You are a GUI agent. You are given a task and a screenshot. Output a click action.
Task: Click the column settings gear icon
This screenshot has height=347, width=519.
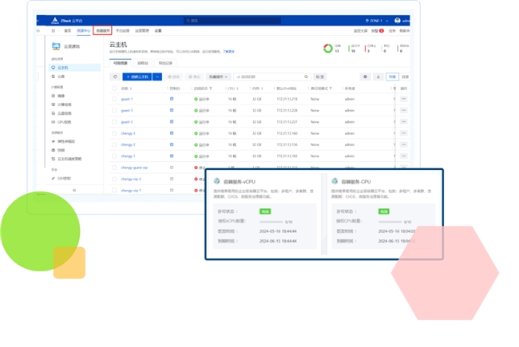pos(365,77)
